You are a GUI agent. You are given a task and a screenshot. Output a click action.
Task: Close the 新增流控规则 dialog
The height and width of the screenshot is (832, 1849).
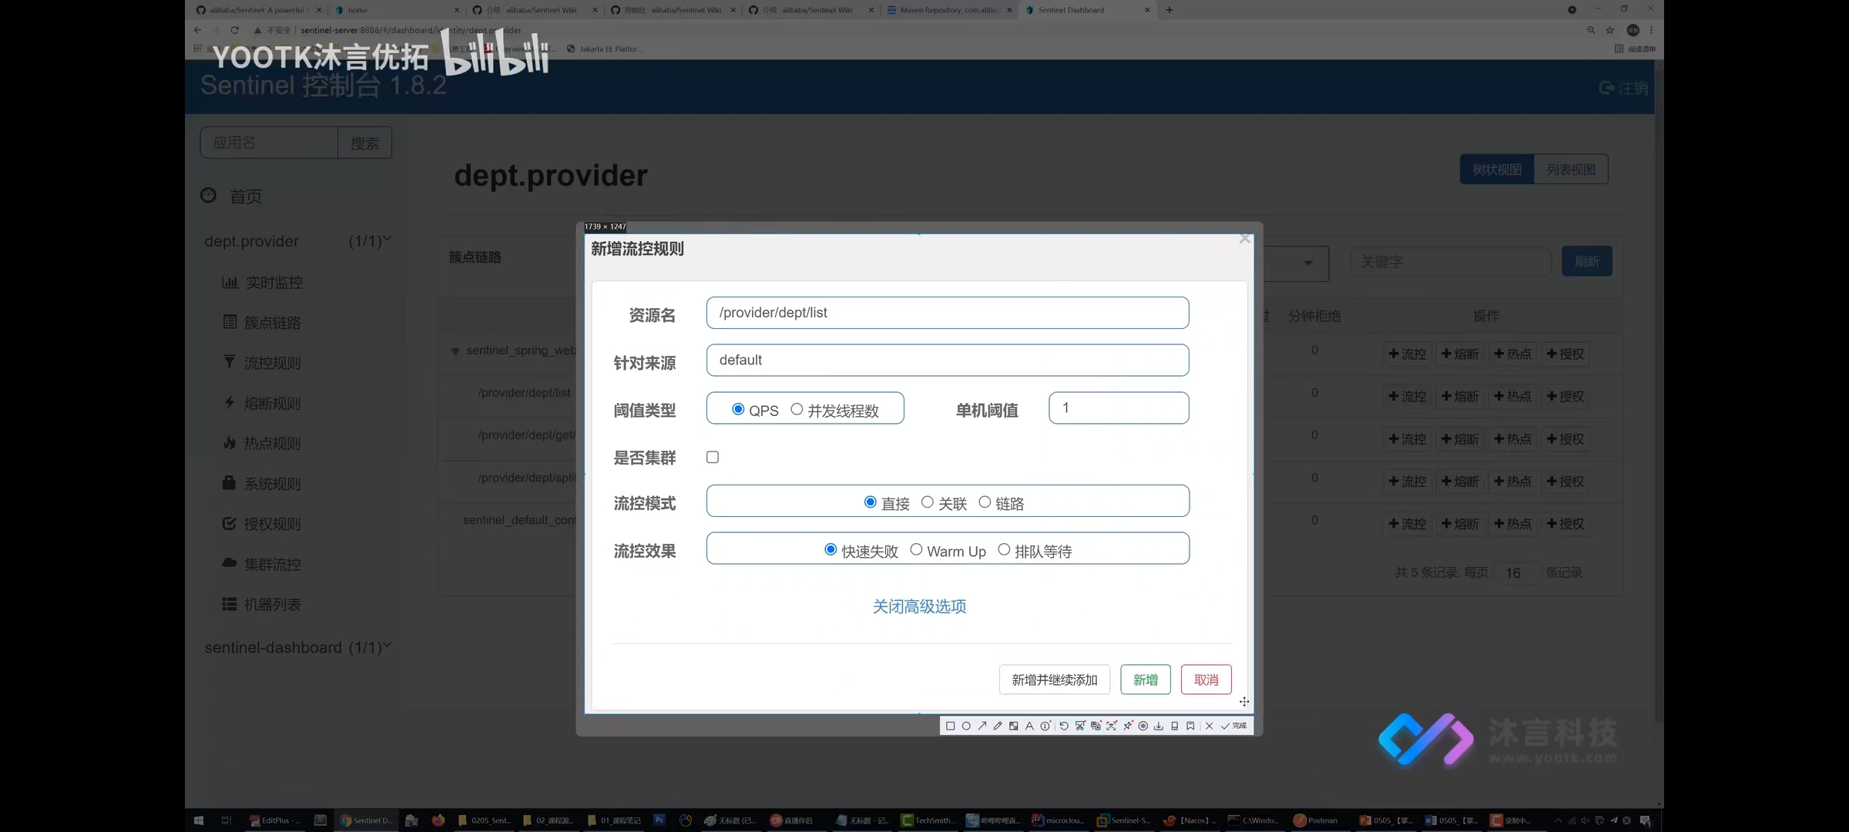tap(1244, 239)
